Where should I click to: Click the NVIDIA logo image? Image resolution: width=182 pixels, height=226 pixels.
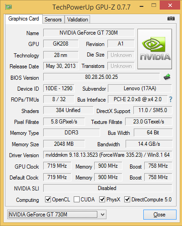155,49
